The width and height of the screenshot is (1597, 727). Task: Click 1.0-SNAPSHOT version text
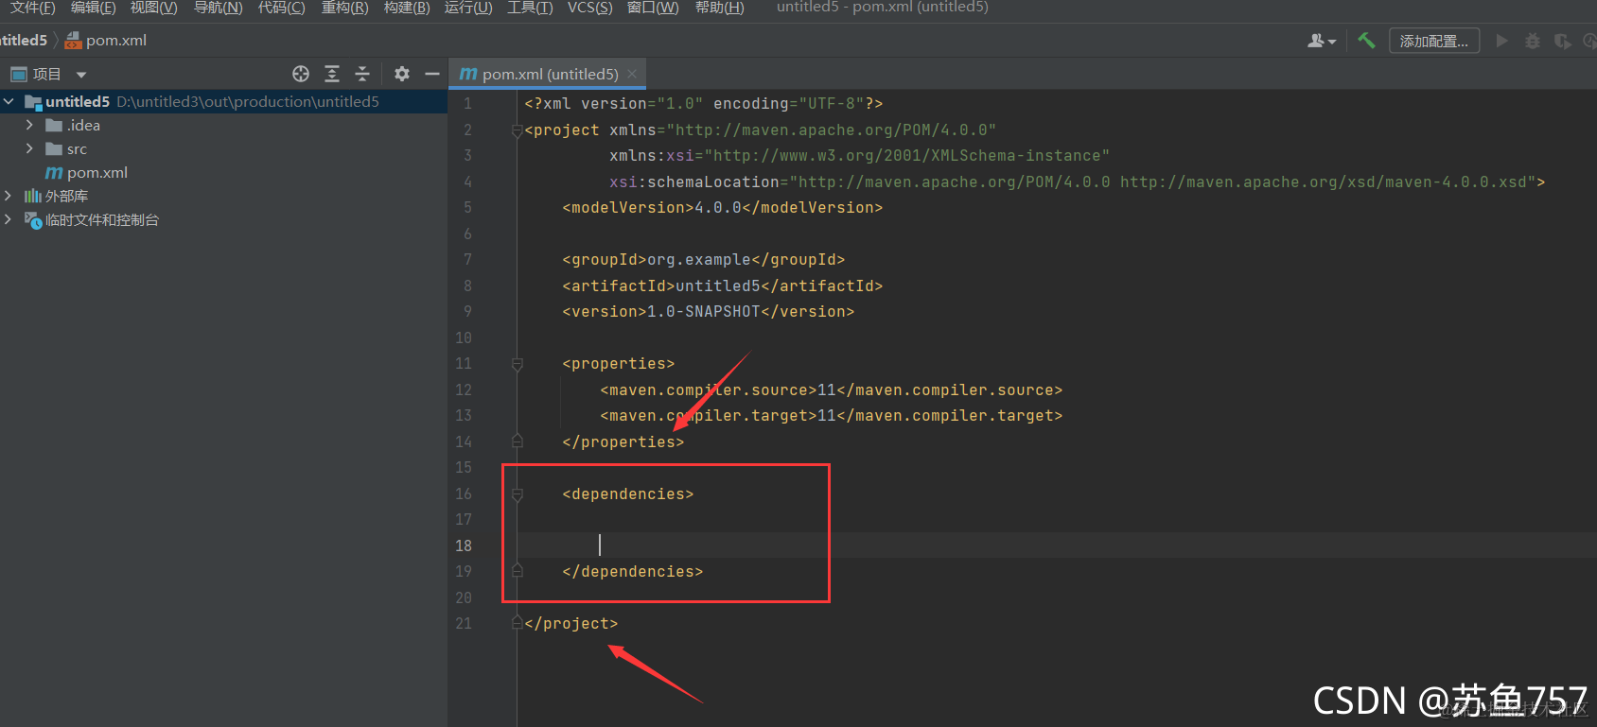(x=704, y=311)
